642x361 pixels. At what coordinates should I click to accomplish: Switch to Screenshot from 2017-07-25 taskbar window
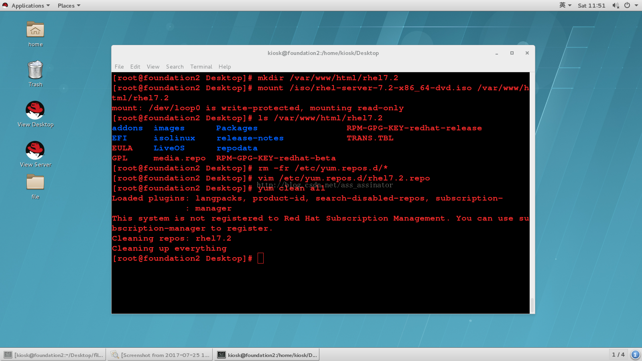pyautogui.click(x=160, y=355)
